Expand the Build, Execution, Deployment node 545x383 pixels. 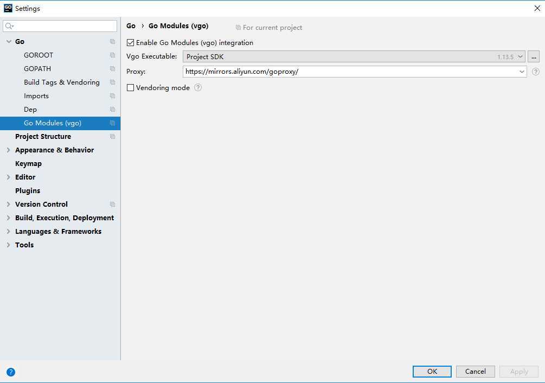pyautogui.click(x=8, y=218)
